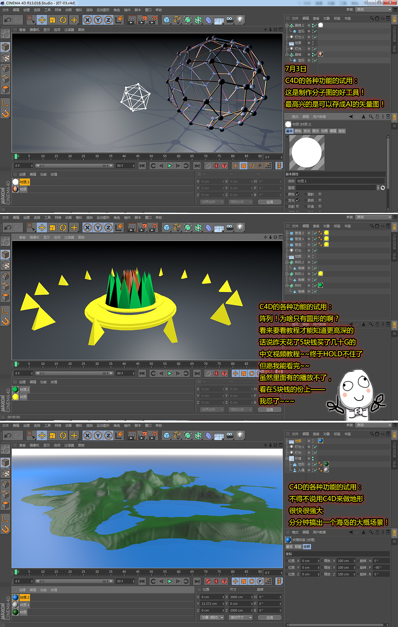Enable the 漫射 channel checkbox
398x627 pixels.
[320, 194]
